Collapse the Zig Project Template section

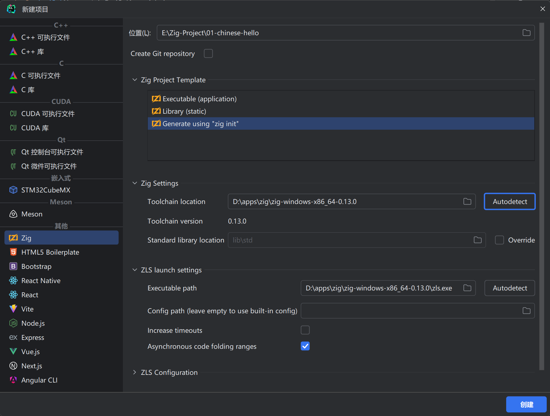click(135, 80)
